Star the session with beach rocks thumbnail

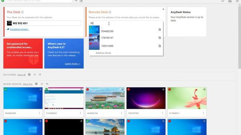122,121
